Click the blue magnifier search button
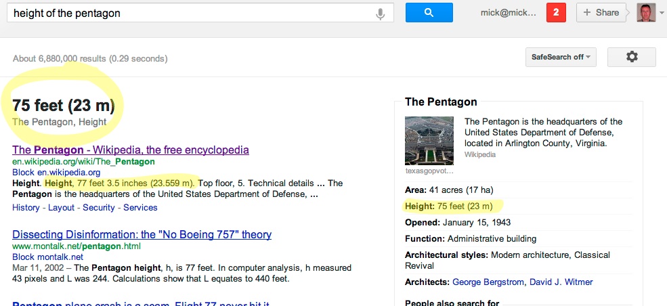 (x=429, y=13)
